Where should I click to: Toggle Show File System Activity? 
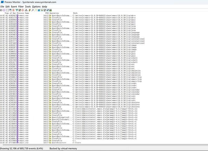coord(42,10)
